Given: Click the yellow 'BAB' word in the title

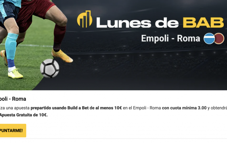Looking at the screenshot, I should tap(203, 23).
